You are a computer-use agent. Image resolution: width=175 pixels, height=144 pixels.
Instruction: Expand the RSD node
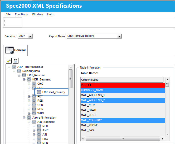click(29, 101)
